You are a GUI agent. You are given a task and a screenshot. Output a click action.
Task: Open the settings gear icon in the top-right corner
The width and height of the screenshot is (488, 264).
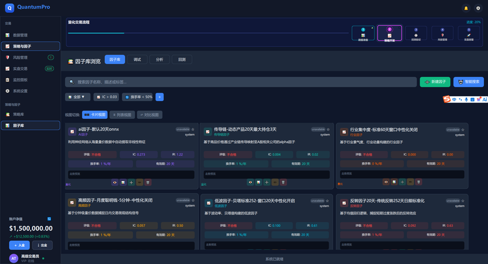click(478, 8)
